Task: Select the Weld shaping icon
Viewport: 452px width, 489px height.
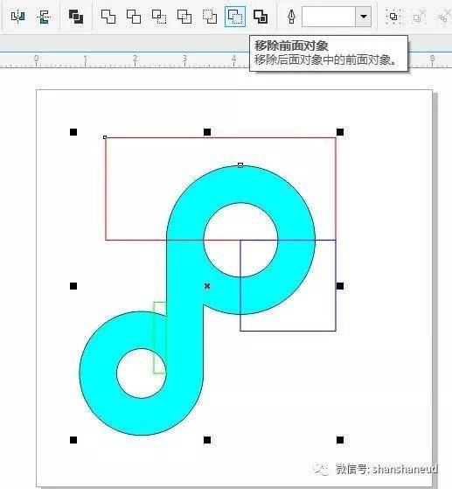Action: 108,17
